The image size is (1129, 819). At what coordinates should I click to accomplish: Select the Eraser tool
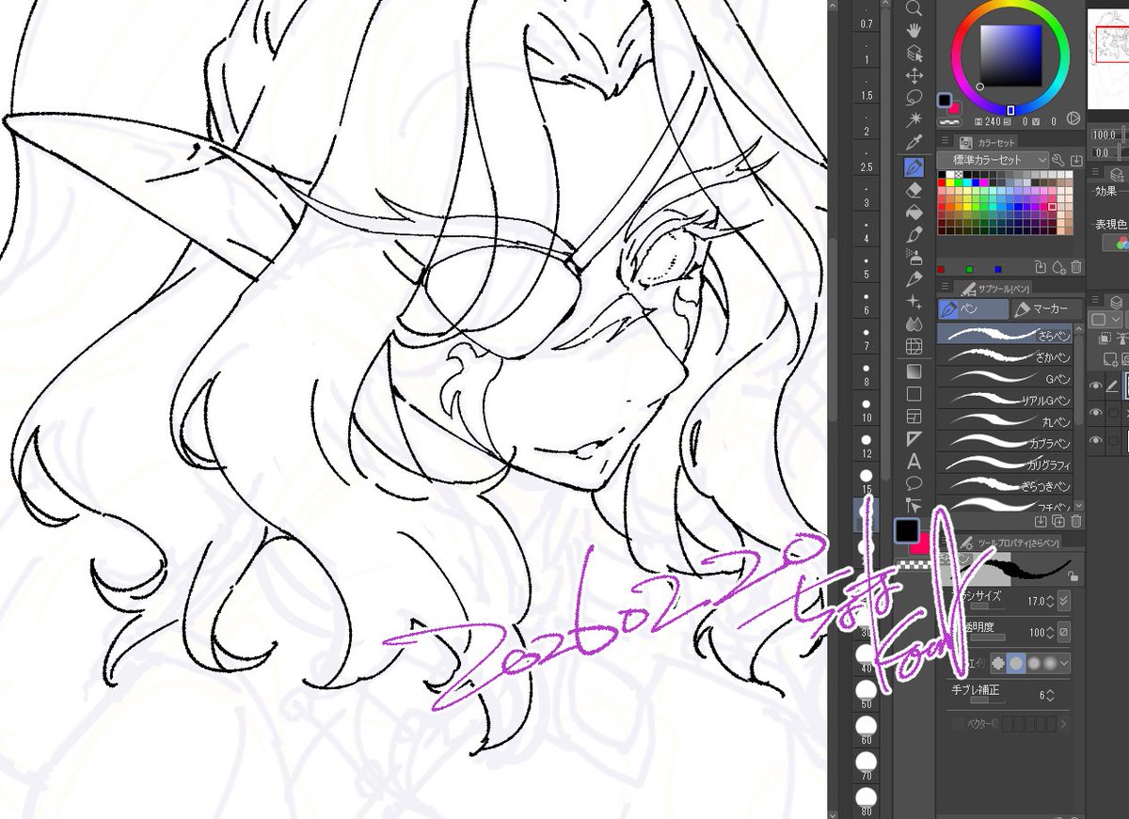pos(913,189)
